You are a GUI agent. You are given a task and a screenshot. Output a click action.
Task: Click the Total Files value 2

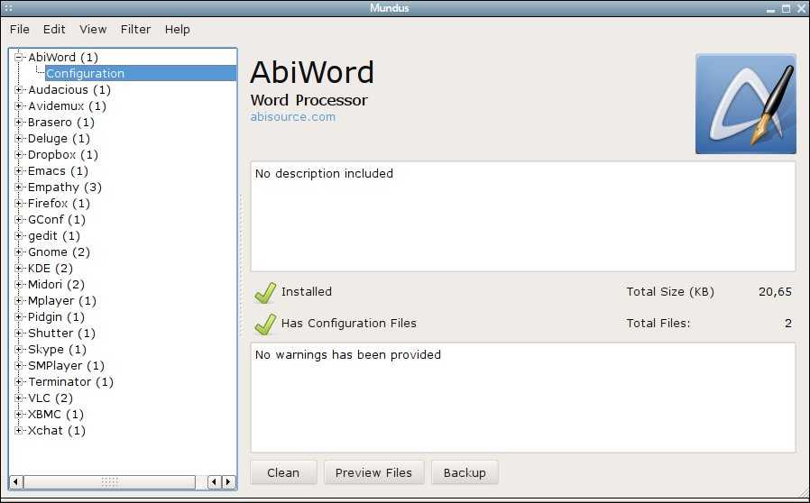point(788,324)
